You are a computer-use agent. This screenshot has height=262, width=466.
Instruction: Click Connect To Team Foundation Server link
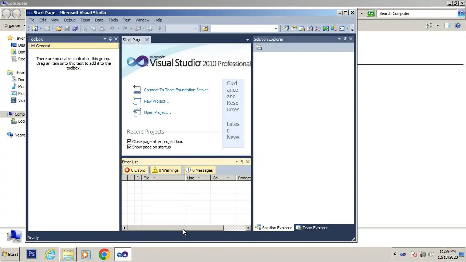click(176, 90)
